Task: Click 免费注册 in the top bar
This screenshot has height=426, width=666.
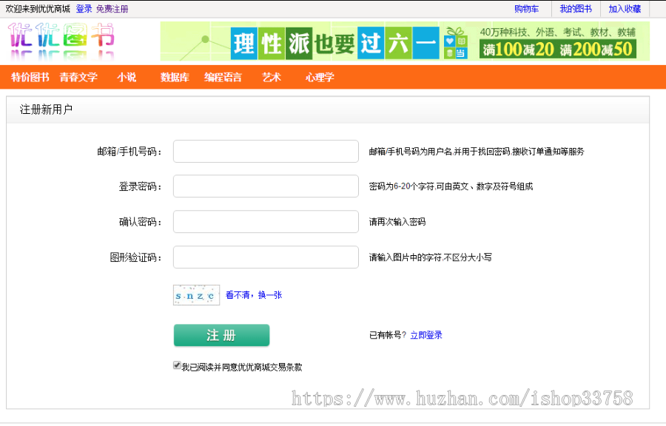Action: (x=112, y=8)
